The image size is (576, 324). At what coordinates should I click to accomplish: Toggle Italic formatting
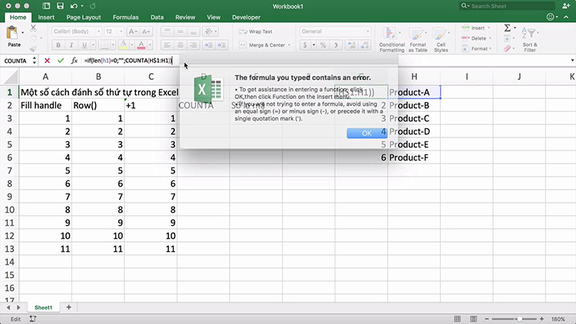(71, 45)
